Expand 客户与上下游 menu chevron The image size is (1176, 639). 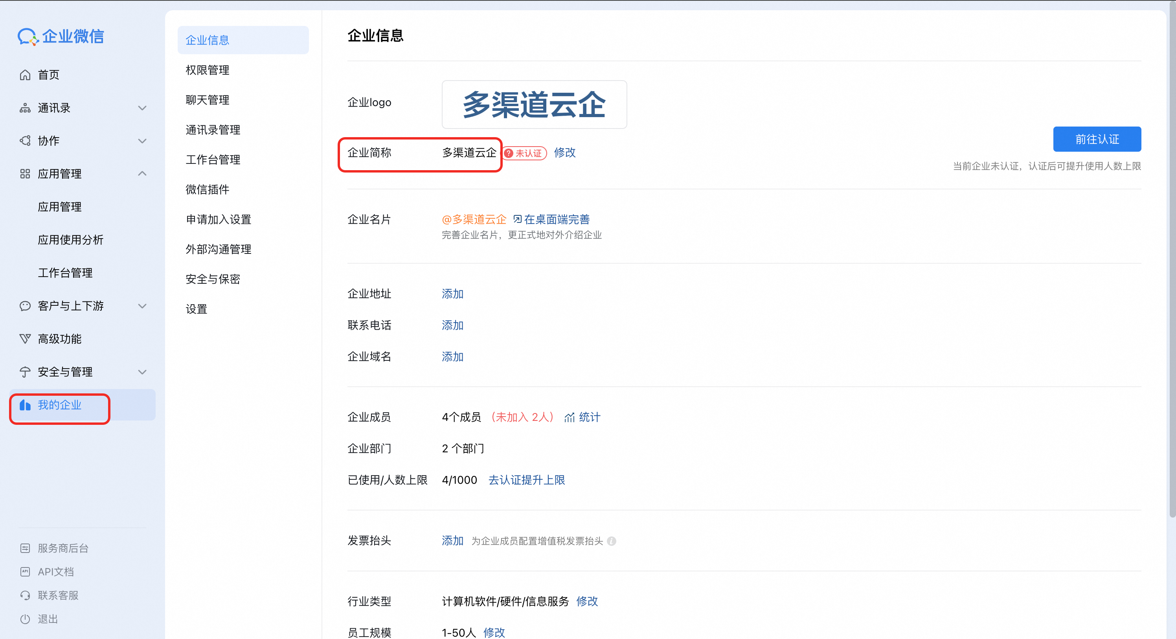coord(142,306)
